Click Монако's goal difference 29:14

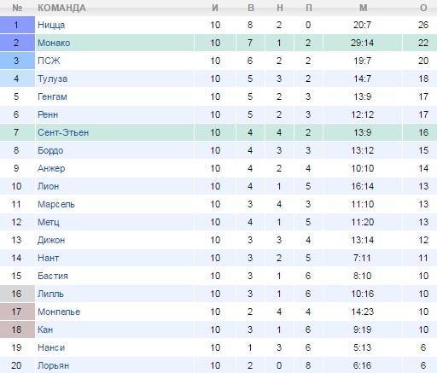coord(363,43)
